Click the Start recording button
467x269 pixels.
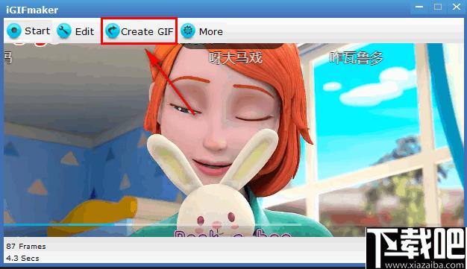pos(28,31)
